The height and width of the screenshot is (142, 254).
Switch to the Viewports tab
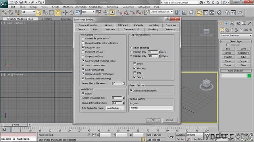(110, 30)
